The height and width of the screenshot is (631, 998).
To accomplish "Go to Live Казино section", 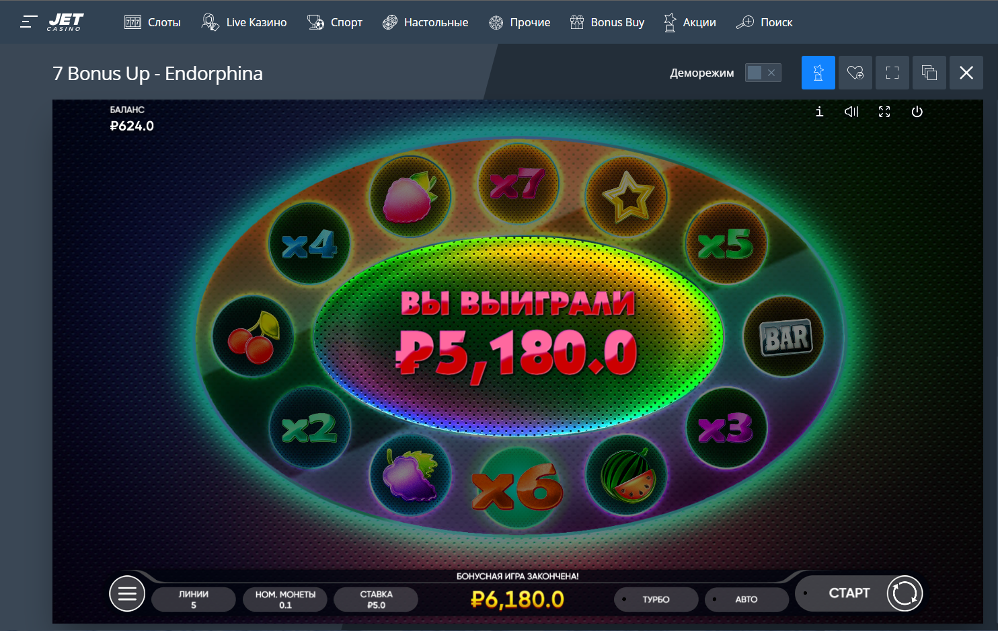I will click(x=244, y=22).
